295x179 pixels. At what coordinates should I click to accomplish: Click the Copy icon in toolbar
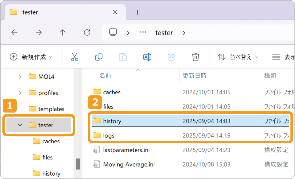[99, 57]
